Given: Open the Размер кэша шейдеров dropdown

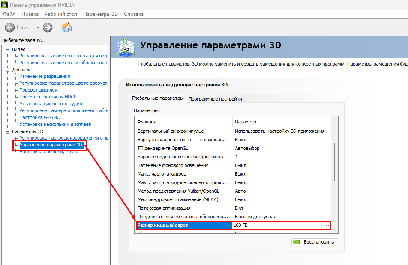Looking at the screenshot, I should [x=327, y=225].
